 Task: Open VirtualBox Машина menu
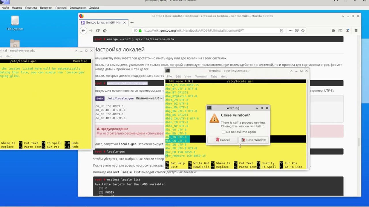click(x=17, y=8)
